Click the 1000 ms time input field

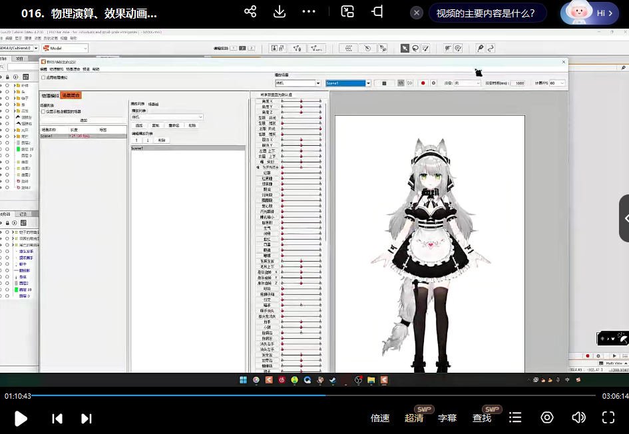(520, 83)
